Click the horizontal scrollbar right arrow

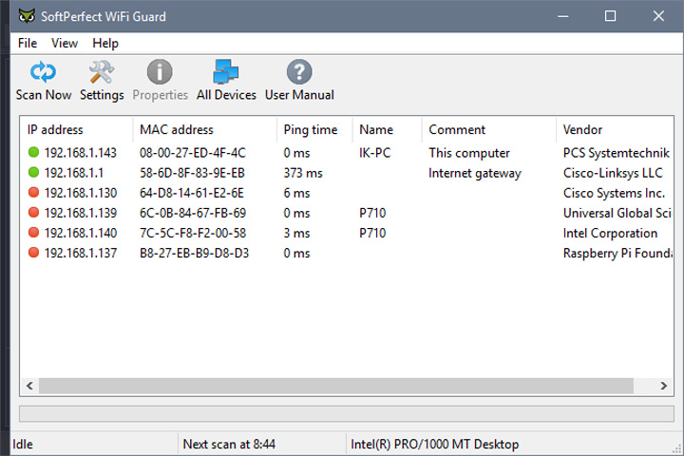[663, 386]
